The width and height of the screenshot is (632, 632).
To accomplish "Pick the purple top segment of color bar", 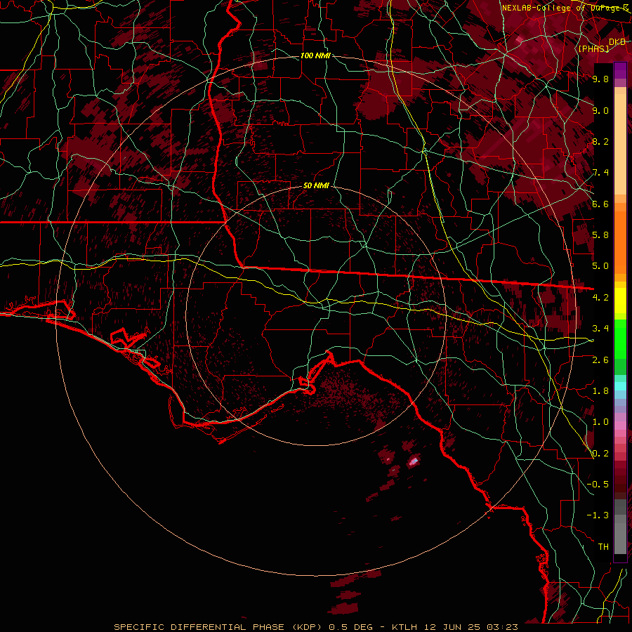I will click(620, 70).
